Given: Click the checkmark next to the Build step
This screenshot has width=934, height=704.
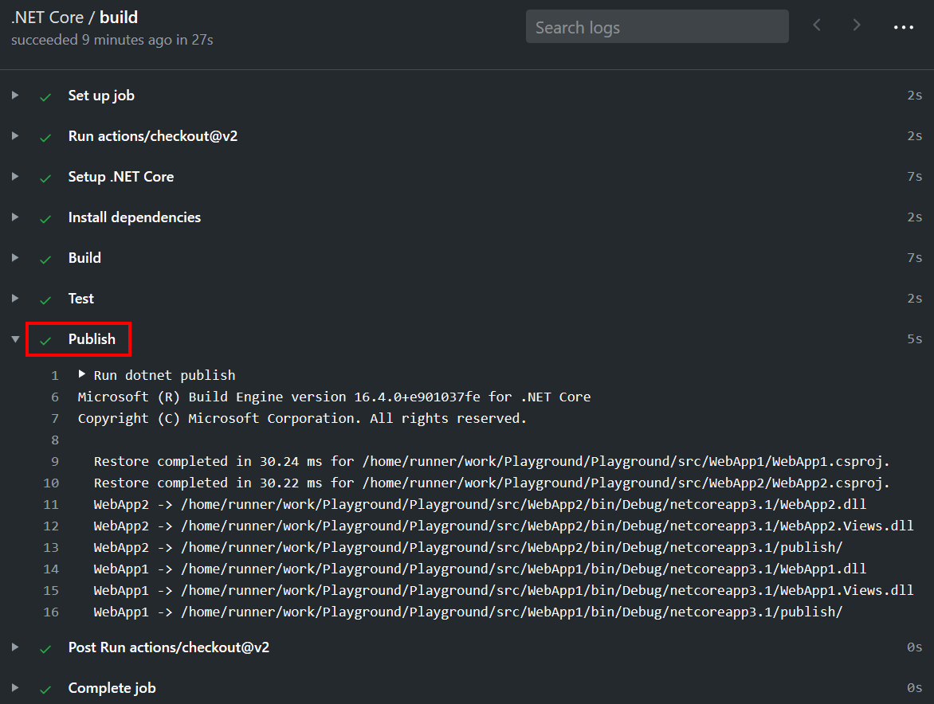Looking at the screenshot, I should point(45,257).
